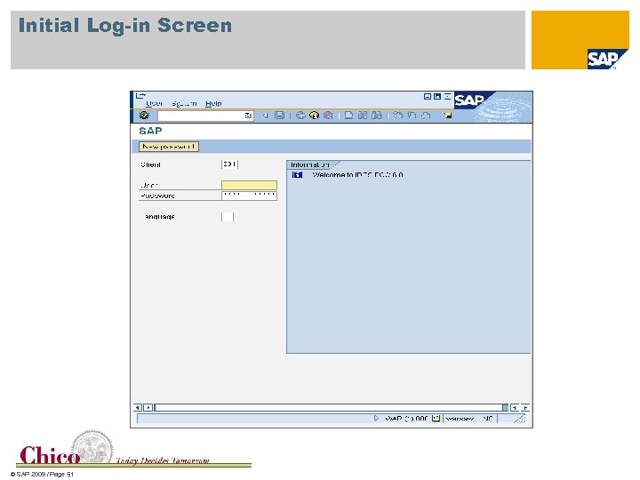
Task: Click the status bar system info icon
Action: pyautogui.click(x=436, y=419)
